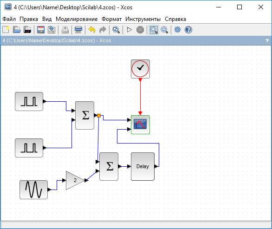Select the Delay block
Viewport: 272px width, 229px height.
coord(142,166)
